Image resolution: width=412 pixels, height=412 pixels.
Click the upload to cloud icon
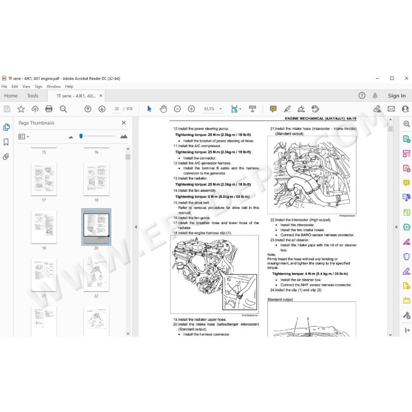(x=35, y=109)
